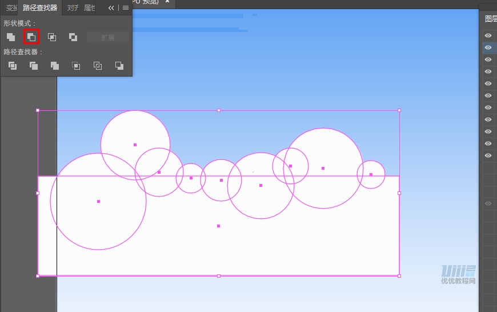Open the Pathfinder panel flyout menu
497x312 pixels.
[x=126, y=8]
